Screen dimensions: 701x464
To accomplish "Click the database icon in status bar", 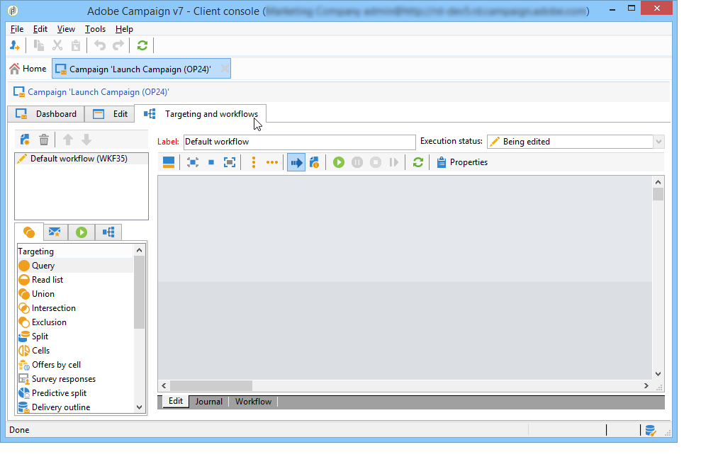I will pyautogui.click(x=651, y=430).
